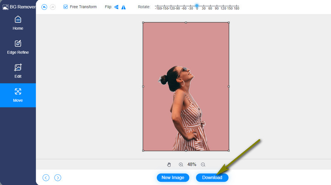Click the undo arrow icon

pyautogui.click(x=45, y=7)
